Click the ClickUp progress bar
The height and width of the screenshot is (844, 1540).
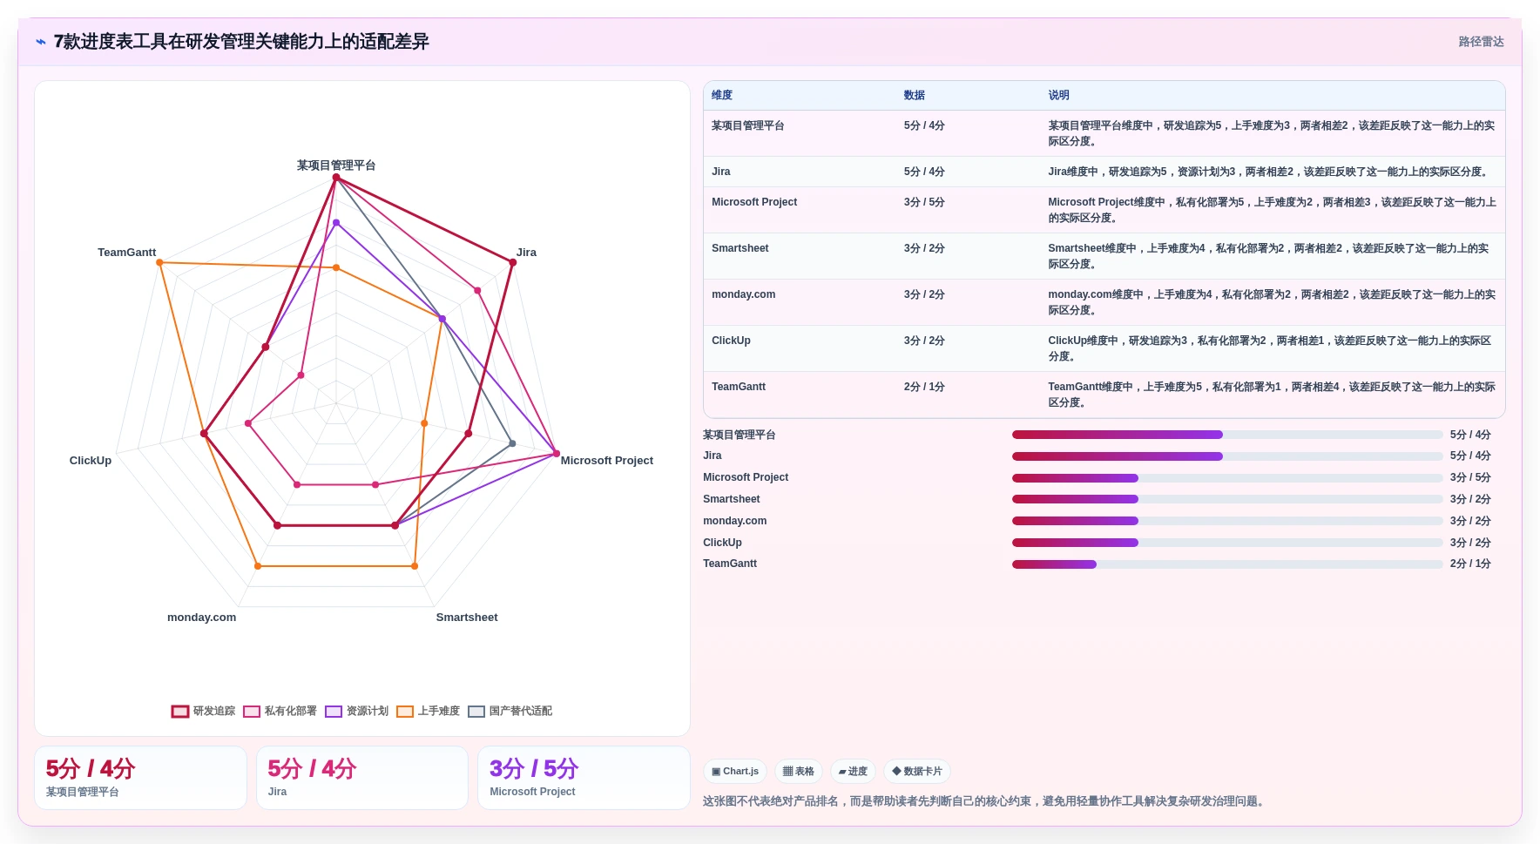1227,543
